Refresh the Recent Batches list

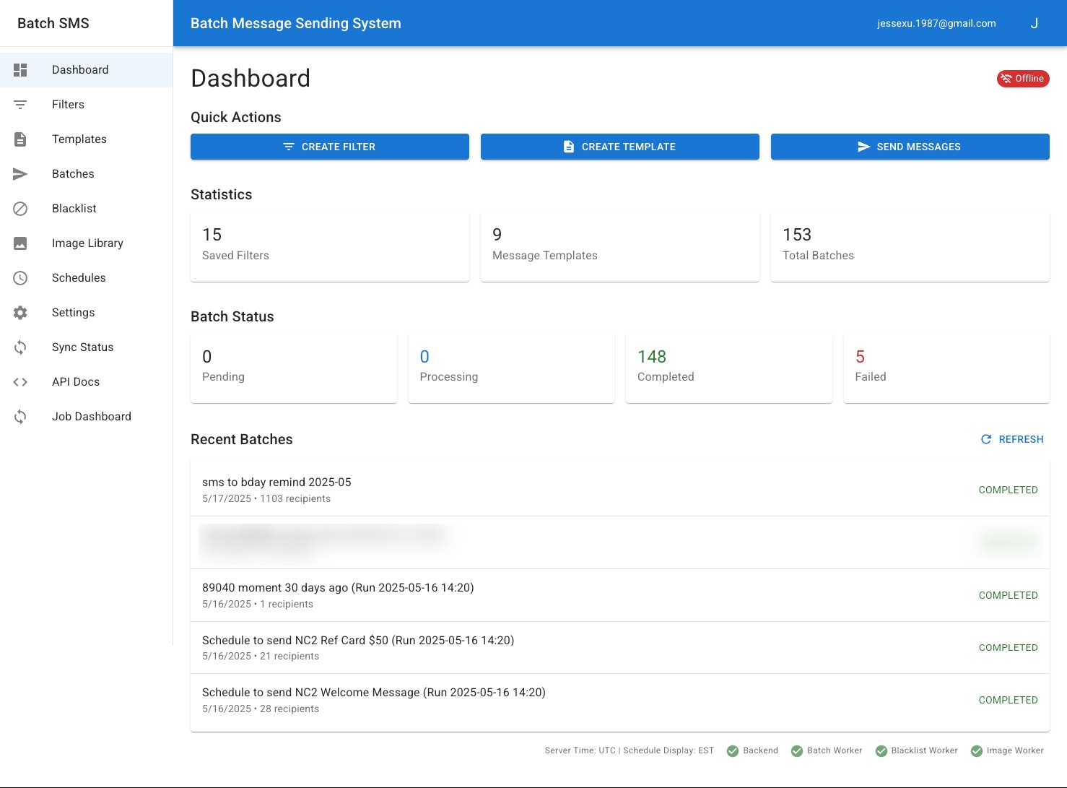1012,439
